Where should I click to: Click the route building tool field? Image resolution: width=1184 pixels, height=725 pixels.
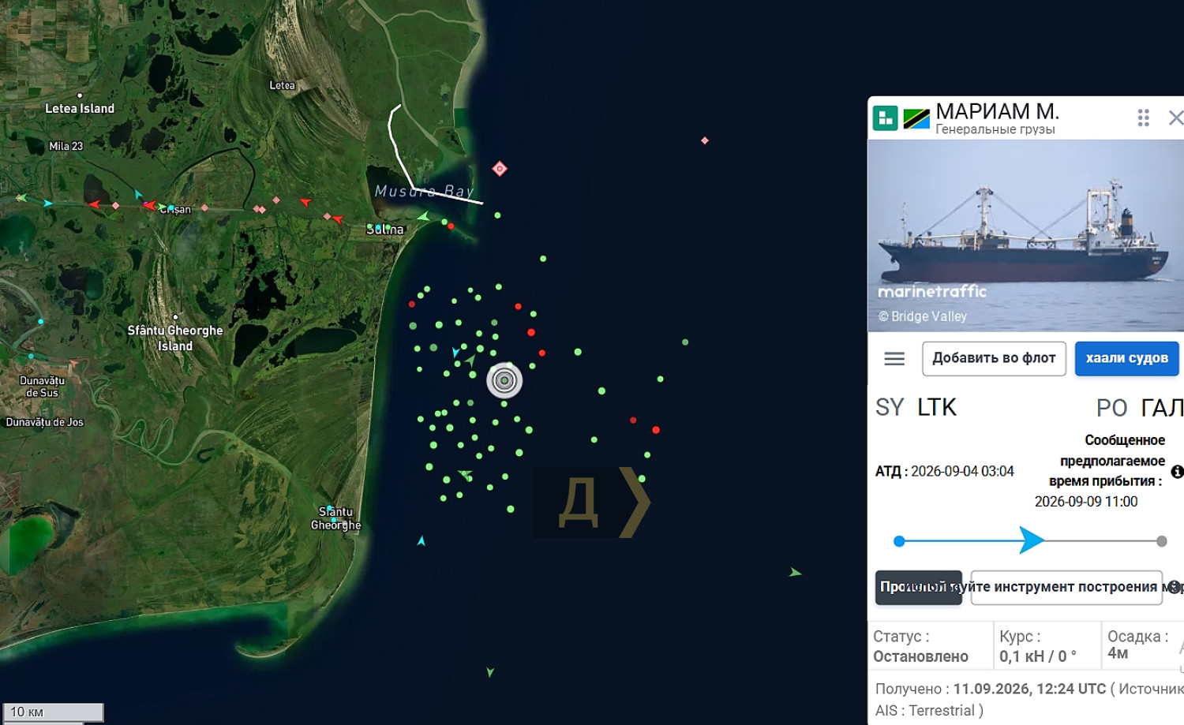click(1066, 588)
